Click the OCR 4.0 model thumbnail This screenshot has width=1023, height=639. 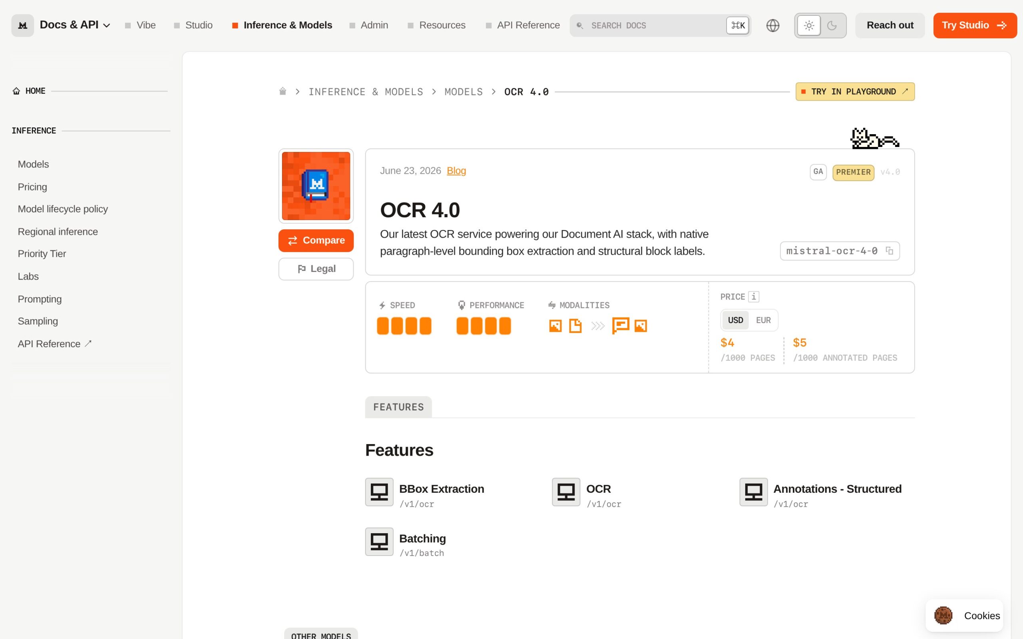point(316,186)
